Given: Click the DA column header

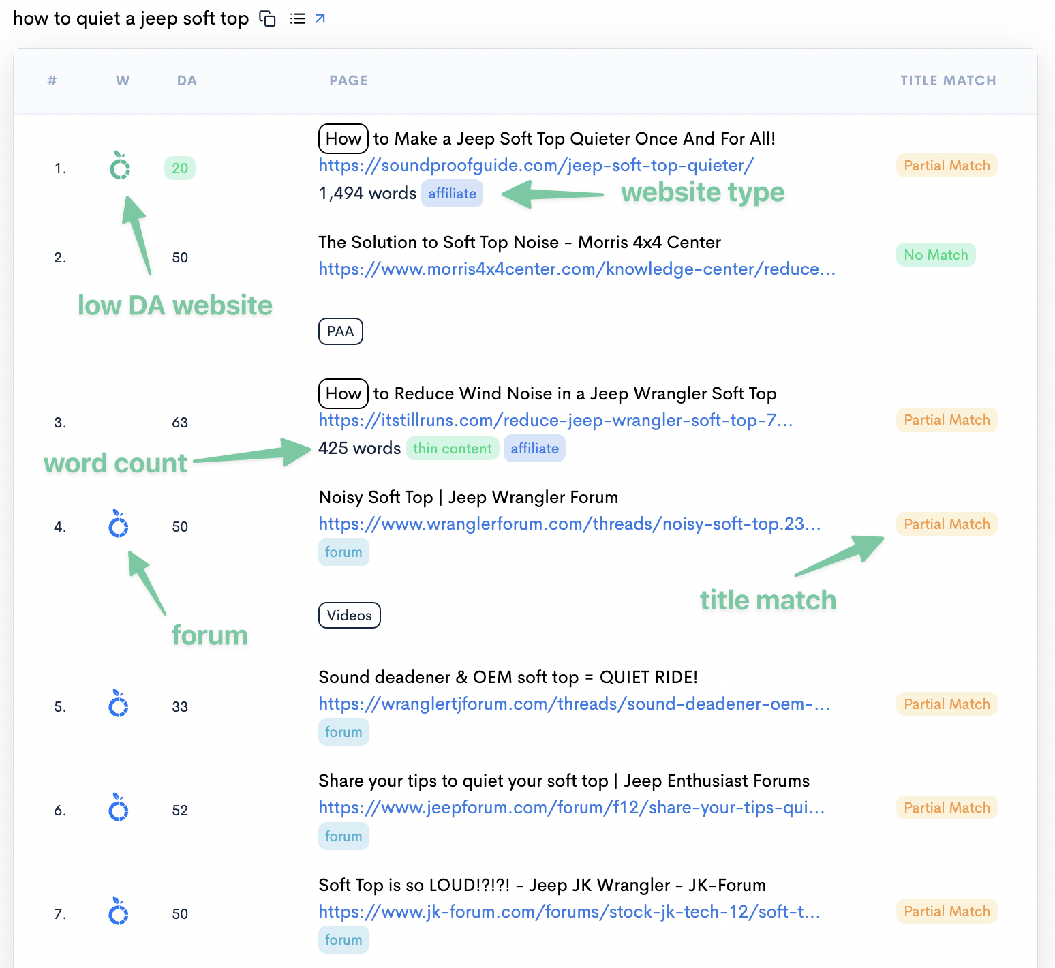Looking at the screenshot, I should tap(187, 80).
